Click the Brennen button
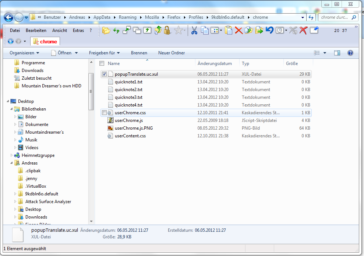This screenshot has width=364, height=256. point(139,53)
